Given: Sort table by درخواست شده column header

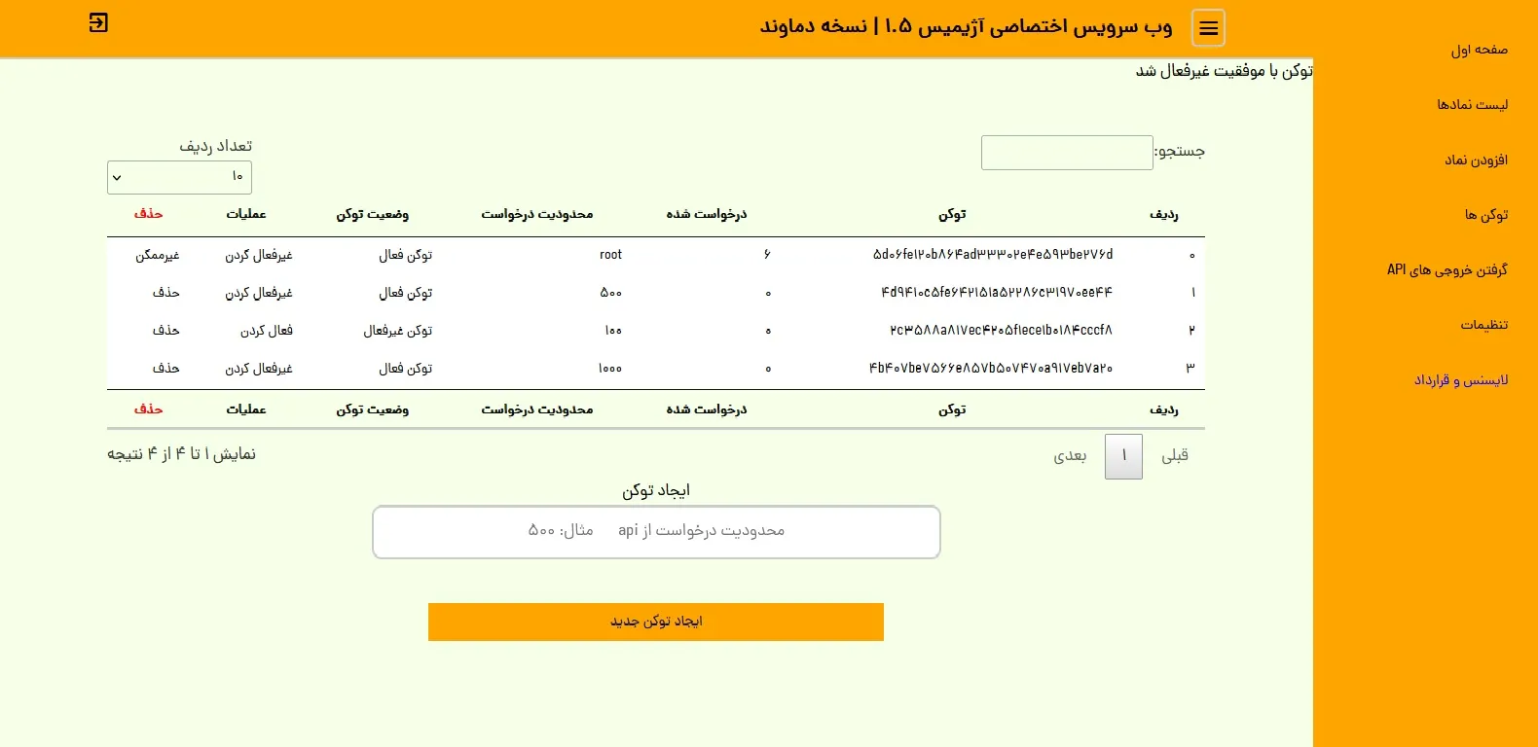Looking at the screenshot, I should [x=706, y=214].
